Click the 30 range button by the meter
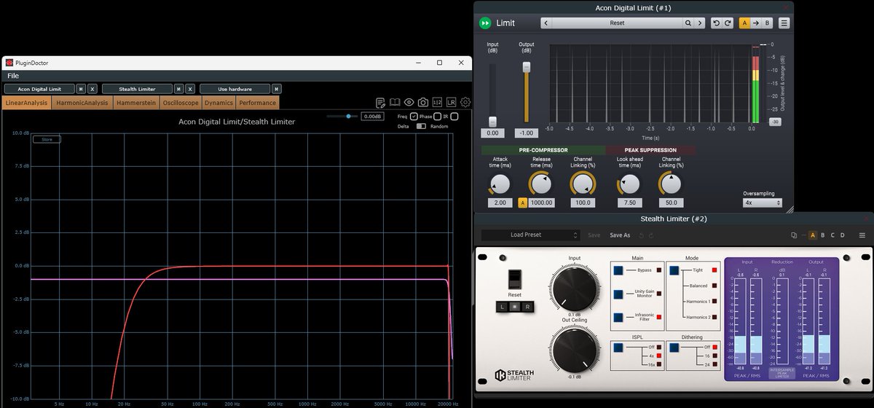This screenshot has width=874, height=408. (775, 122)
